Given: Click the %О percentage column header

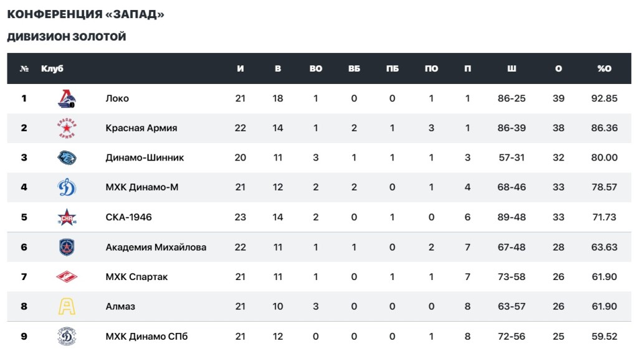Looking at the screenshot, I should (604, 68).
